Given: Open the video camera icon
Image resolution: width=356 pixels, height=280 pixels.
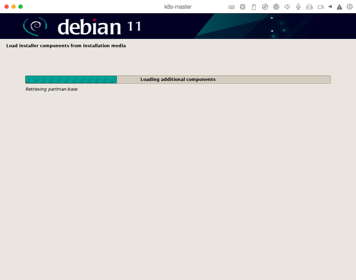Looking at the screenshot, I should [321, 7].
